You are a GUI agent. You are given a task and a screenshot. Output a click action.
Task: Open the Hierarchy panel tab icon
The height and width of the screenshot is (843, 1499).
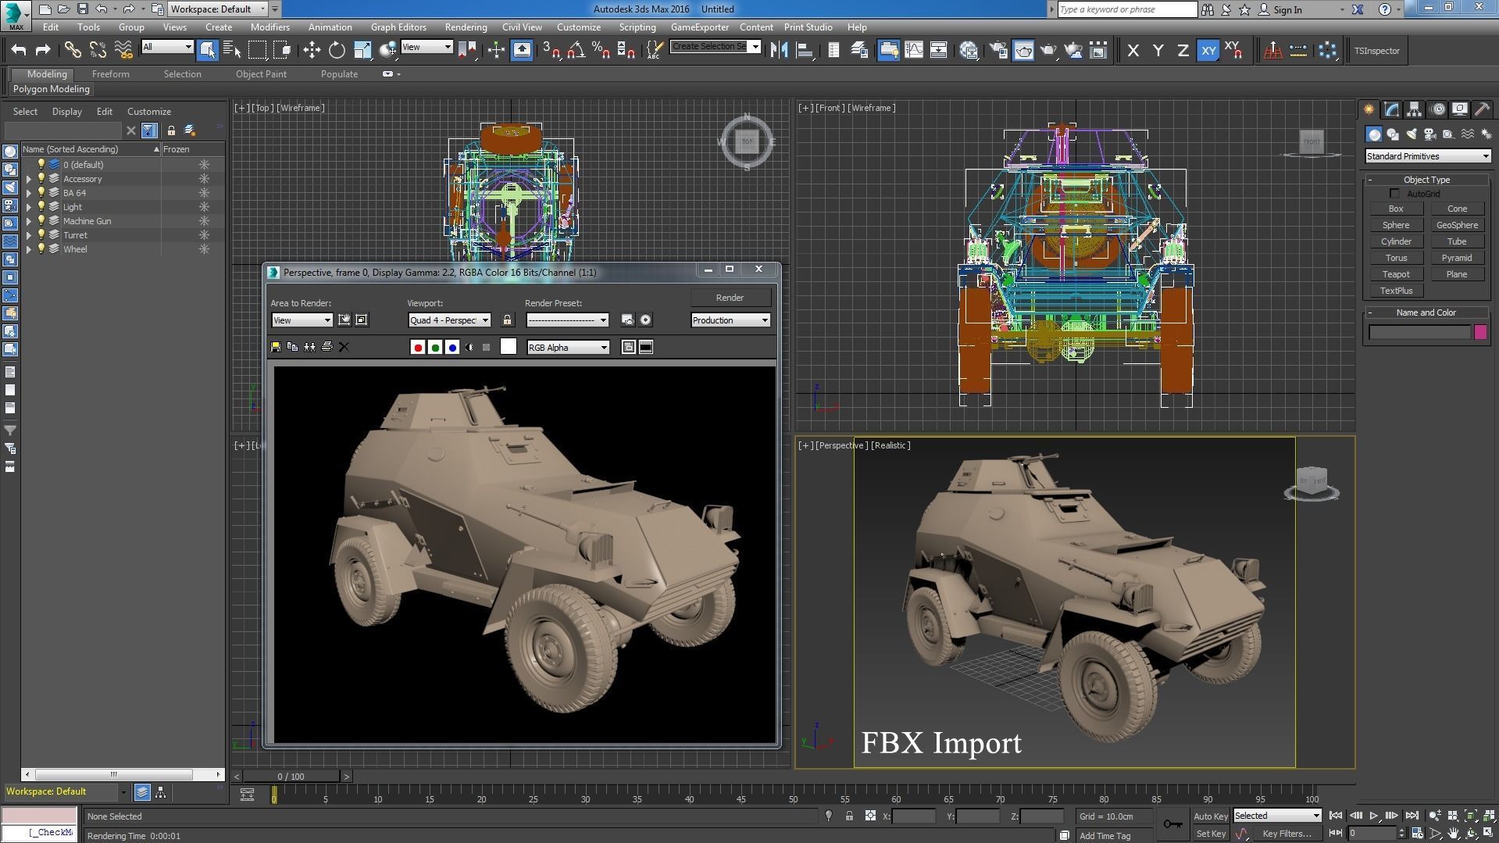(1414, 109)
